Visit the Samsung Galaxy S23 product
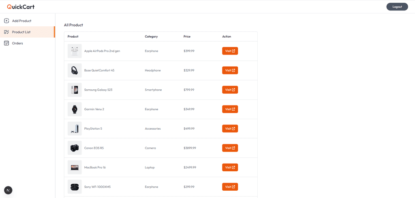This screenshot has height=198, width=415. pos(230,90)
